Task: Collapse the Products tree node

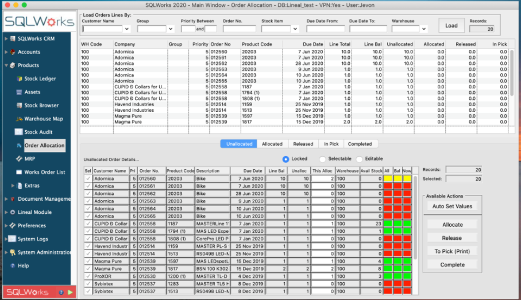Action: [6, 65]
